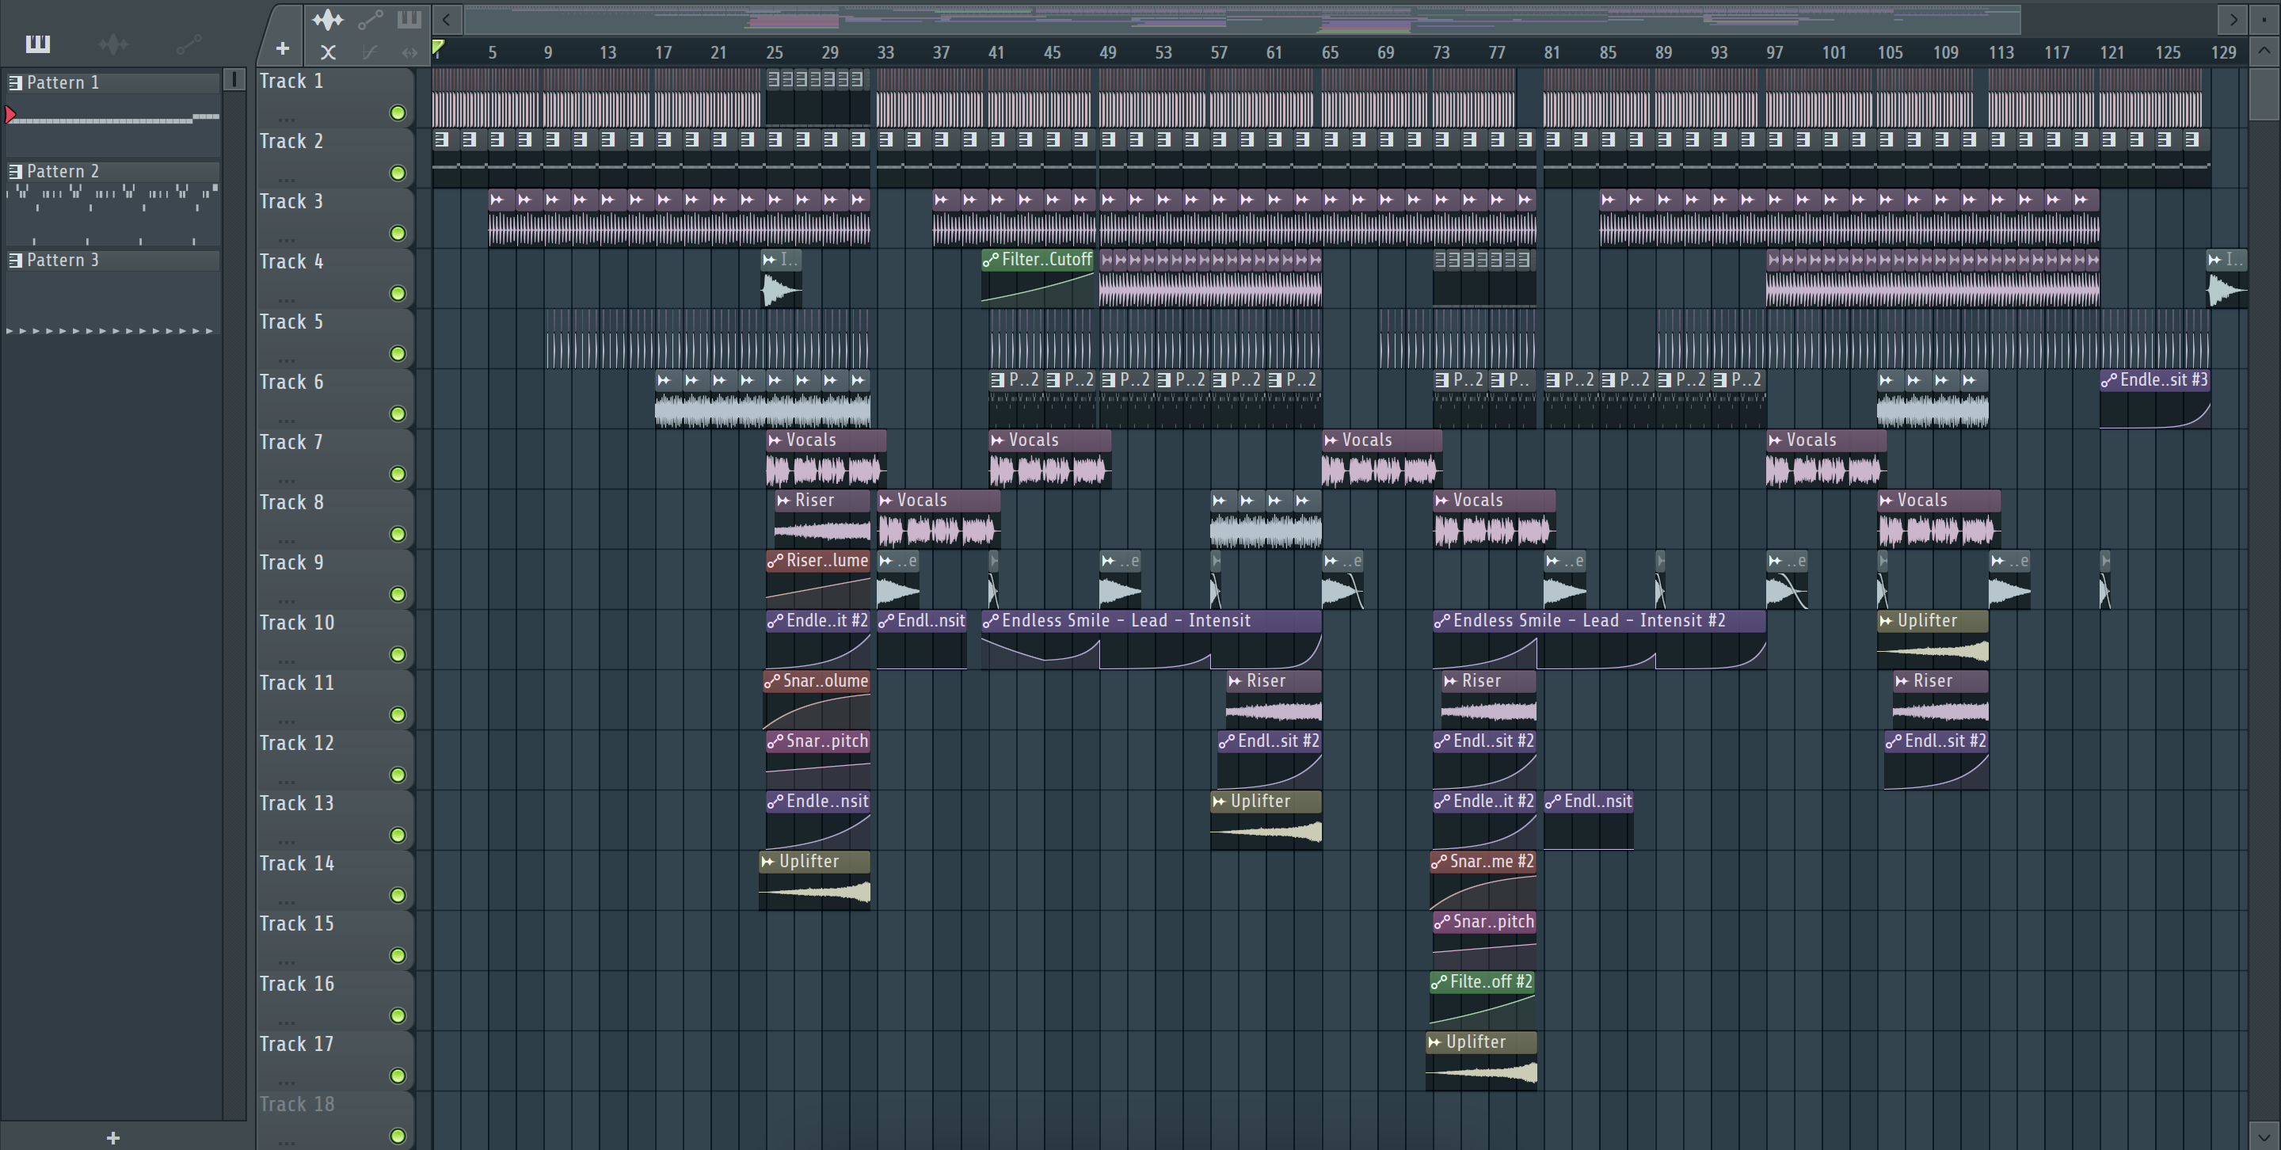This screenshot has width=2281, height=1150.
Task: Open the Endless Smile - Lead - Intensit #2 menu icon
Action: tap(1442, 622)
